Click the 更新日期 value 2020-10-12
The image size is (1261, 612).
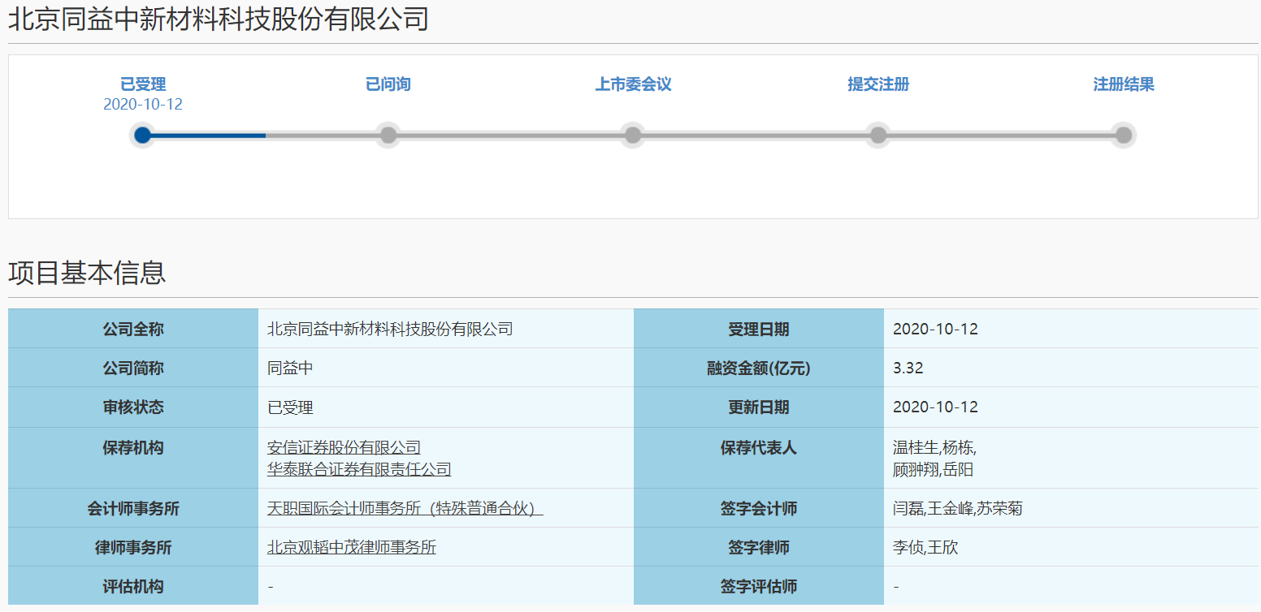pos(935,407)
